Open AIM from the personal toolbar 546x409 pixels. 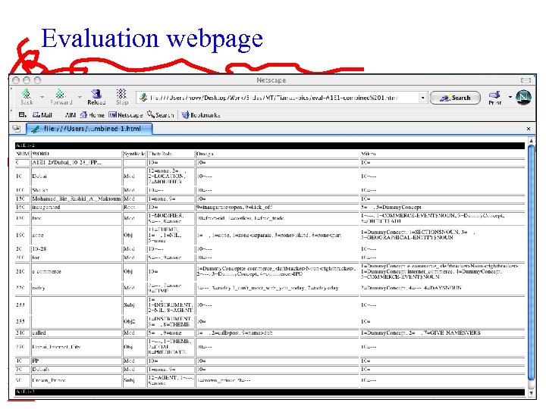71,115
